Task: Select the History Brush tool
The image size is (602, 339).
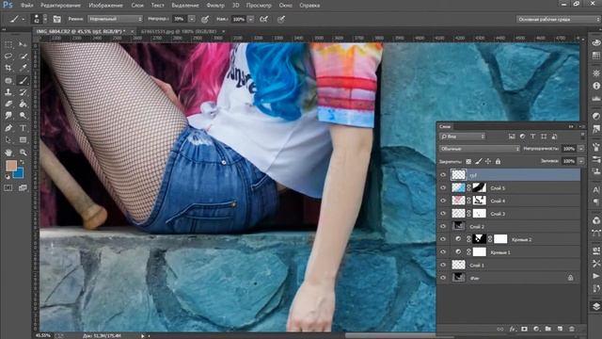Action: 23,92
